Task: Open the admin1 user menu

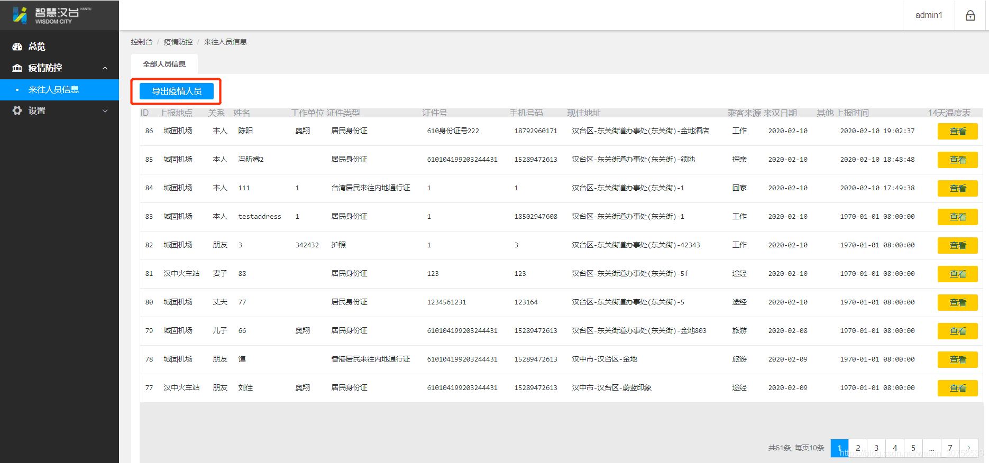Action: pos(929,15)
